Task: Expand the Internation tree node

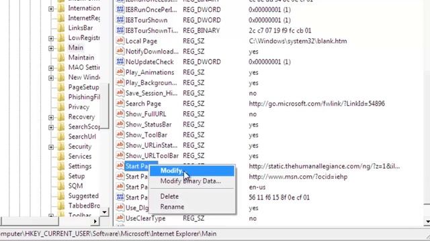Action: click(x=51, y=9)
